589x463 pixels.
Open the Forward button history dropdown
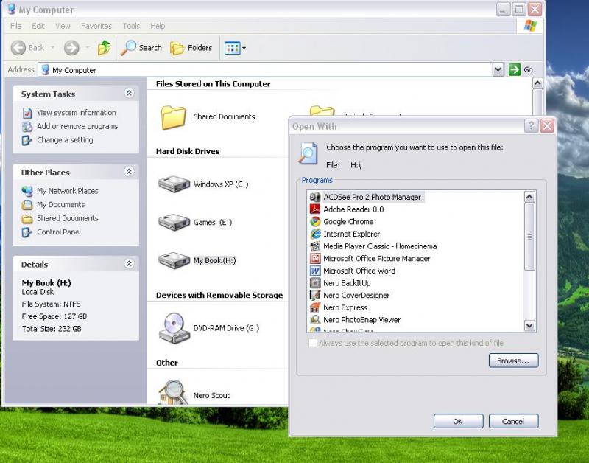point(88,48)
